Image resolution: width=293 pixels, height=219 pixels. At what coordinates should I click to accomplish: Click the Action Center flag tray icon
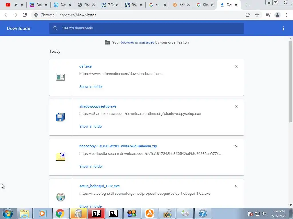click(x=250, y=214)
